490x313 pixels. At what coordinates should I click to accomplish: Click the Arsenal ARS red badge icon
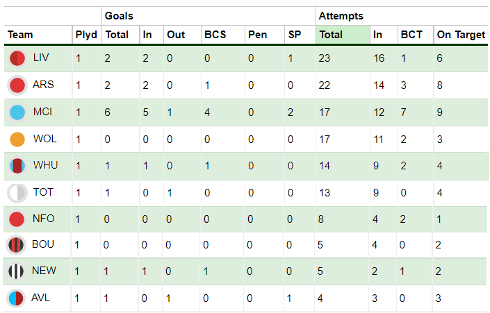tap(17, 85)
